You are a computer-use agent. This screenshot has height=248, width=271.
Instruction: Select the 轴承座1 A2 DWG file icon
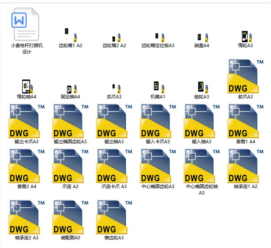click(245, 166)
